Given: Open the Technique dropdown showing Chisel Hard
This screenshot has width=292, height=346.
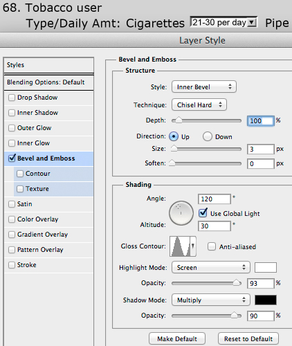Looking at the screenshot, I should click(199, 104).
